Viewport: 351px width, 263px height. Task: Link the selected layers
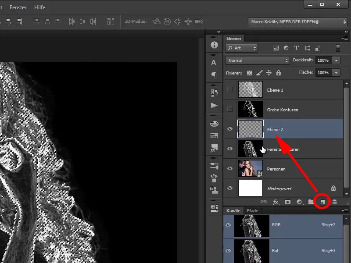264,202
